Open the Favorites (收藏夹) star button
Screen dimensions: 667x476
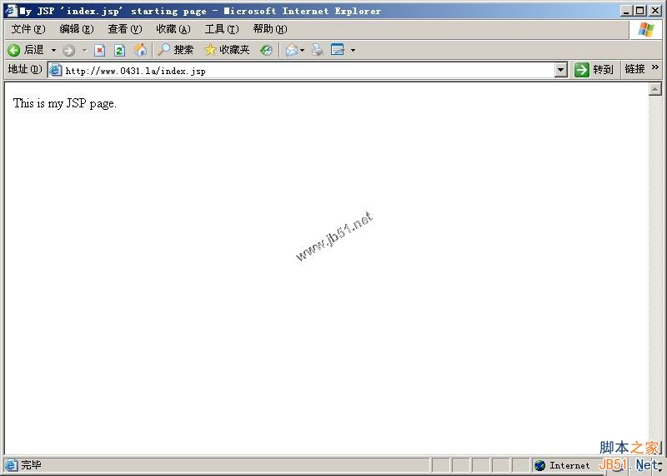pyautogui.click(x=227, y=50)
